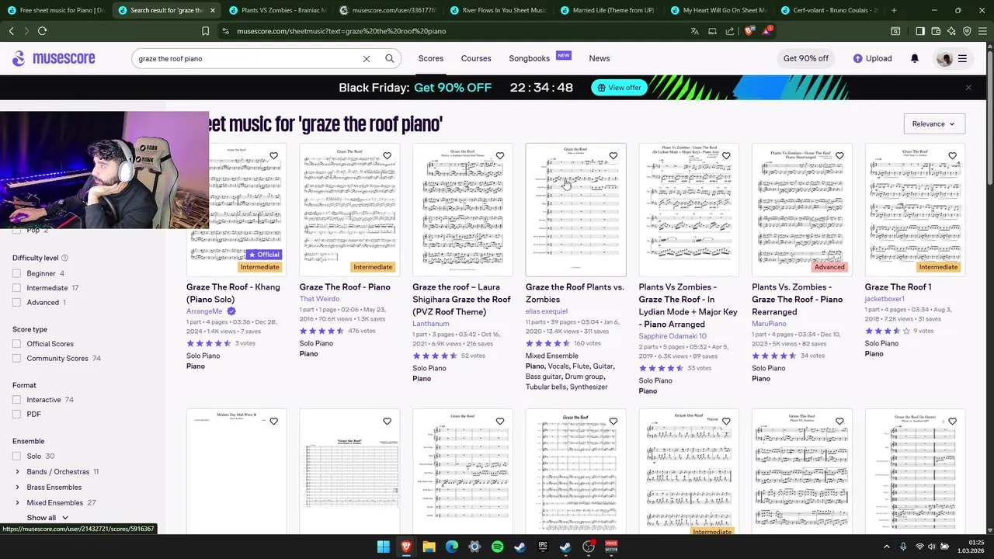
Task: Check the Beginner difficulty filter
Action: (16, 273)
